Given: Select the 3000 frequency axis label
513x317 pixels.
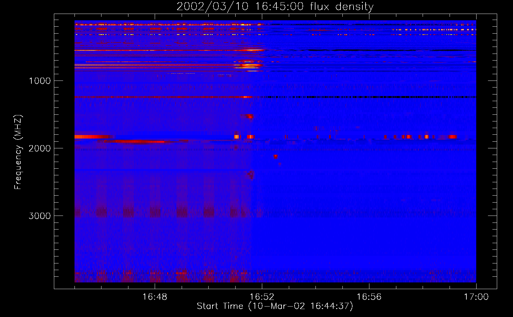Looking at the screenshot, I should 40,216.
